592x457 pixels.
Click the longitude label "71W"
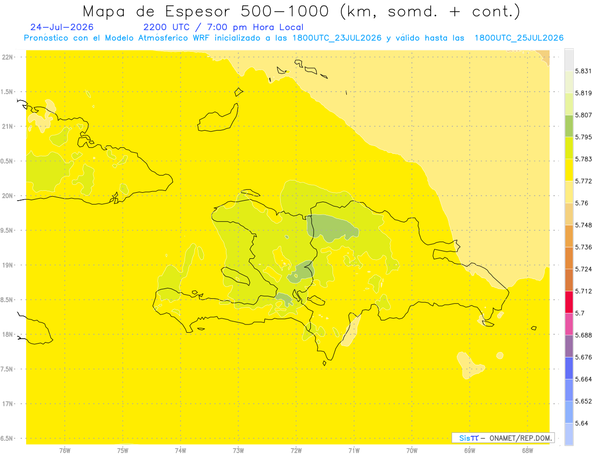(x=354, y=451)
